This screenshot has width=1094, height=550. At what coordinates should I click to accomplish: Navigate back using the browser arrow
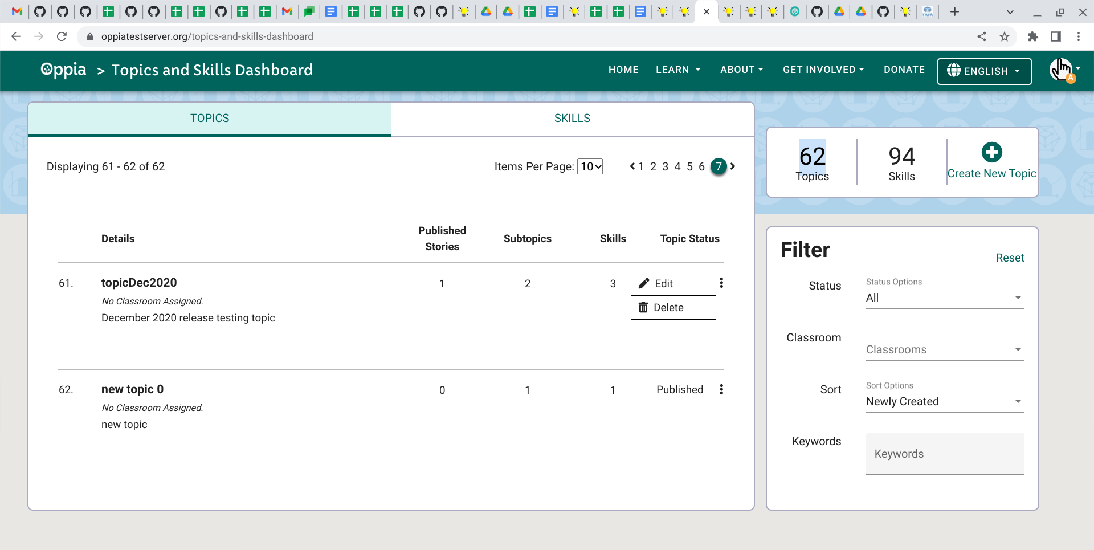(15, 36)
